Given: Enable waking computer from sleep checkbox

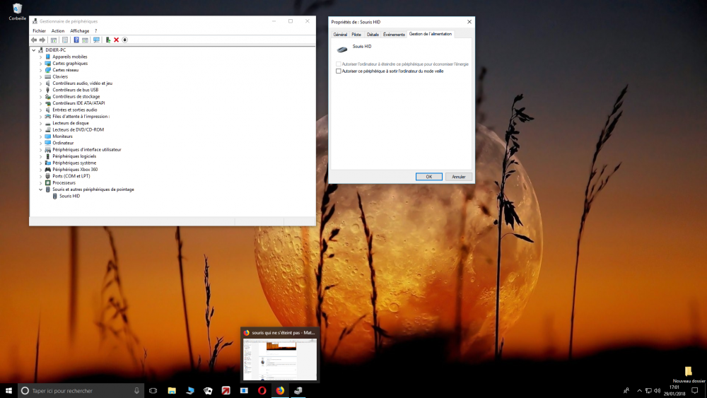Looking at the screenshot, I should coord(339,71).
